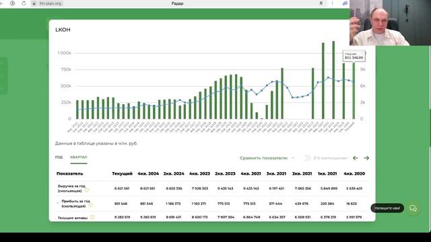
Task: Click the 5 849 899 revenue cell
Action: coord(329,188)
